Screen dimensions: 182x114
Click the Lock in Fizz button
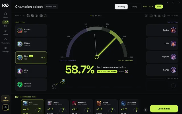(164, 109)
